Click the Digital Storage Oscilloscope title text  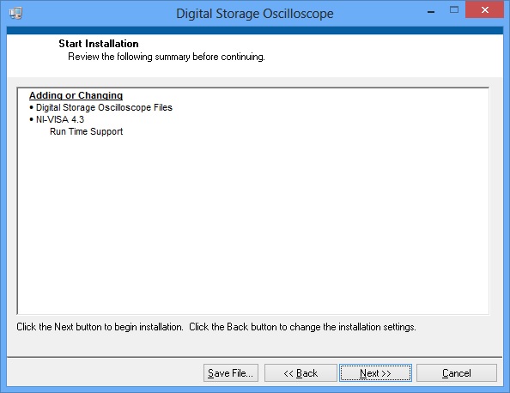pyautogui.click(x=255, y=14)
